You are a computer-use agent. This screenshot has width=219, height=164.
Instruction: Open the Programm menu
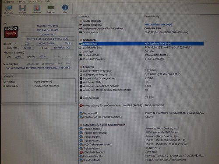9,2
